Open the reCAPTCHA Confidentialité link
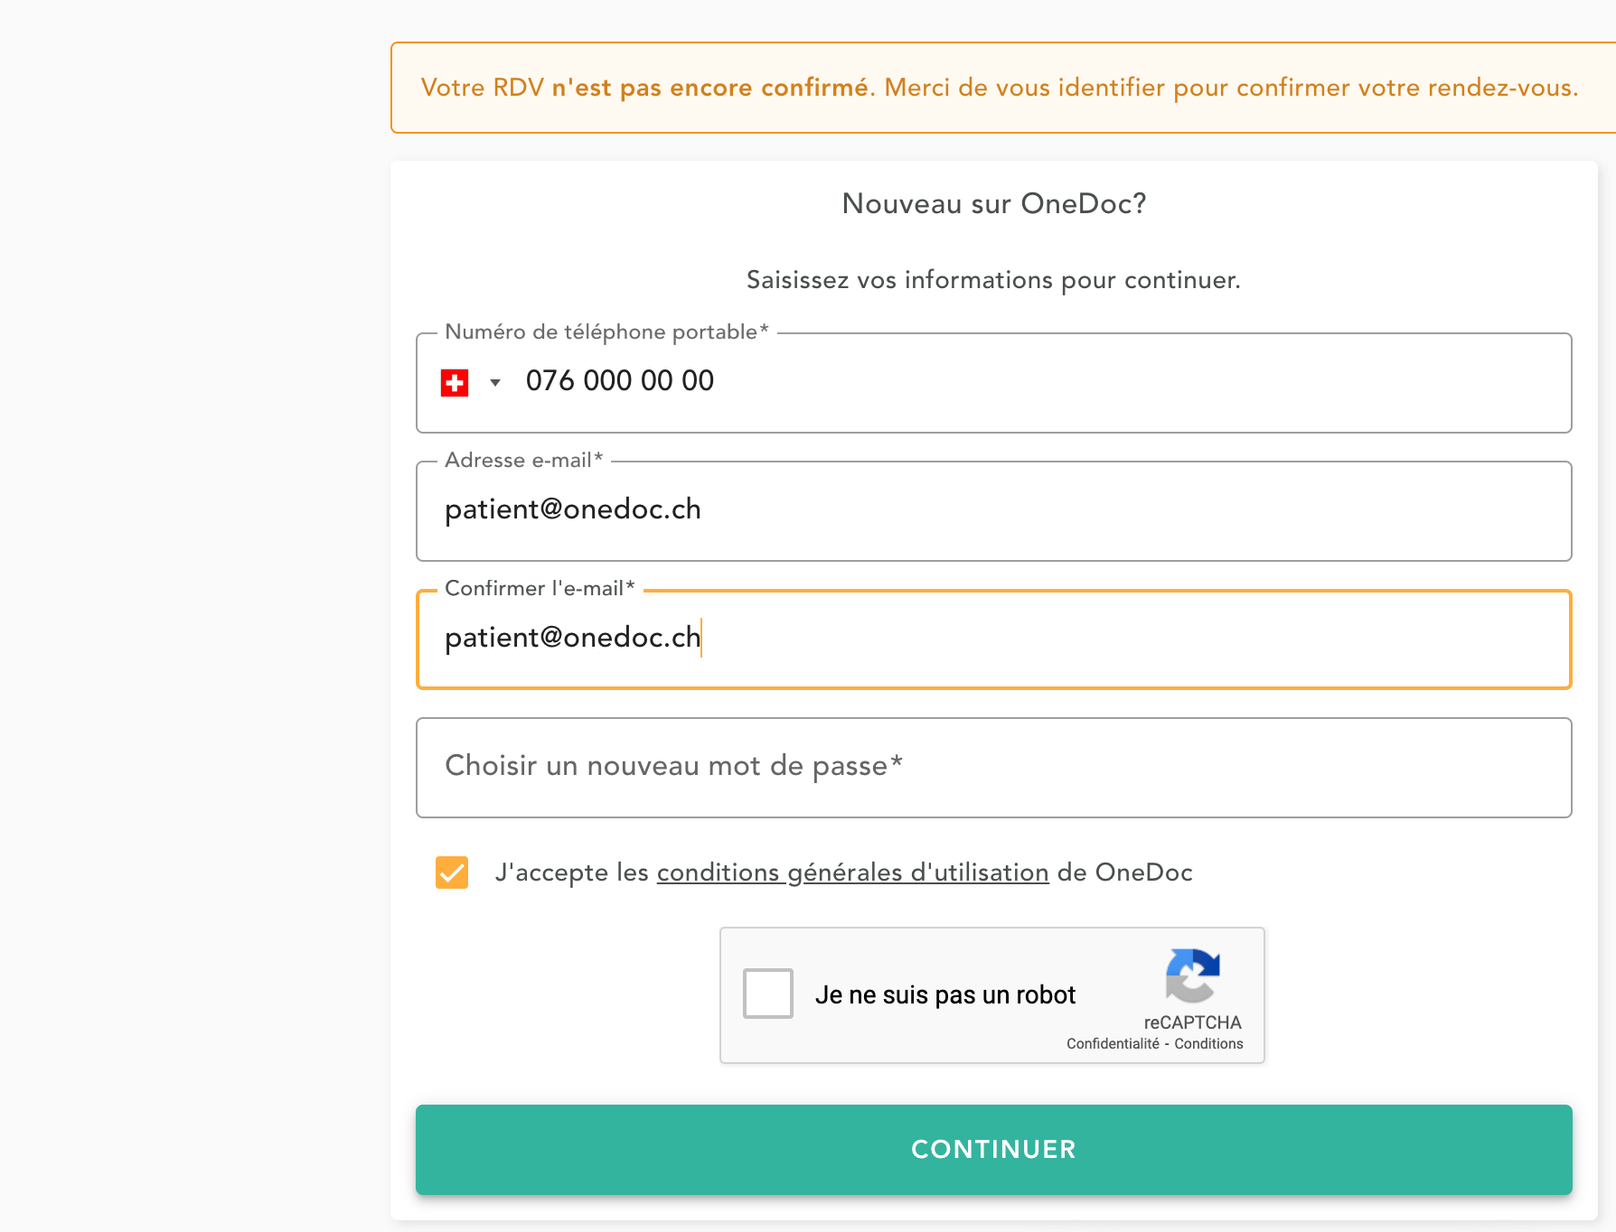1616x1232 pixels. [1113, 1044]
